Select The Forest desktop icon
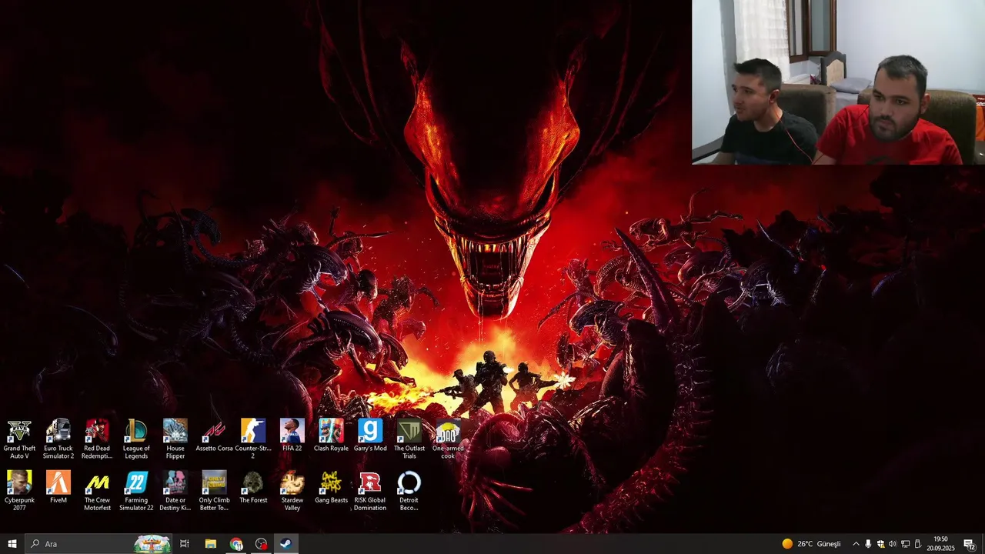This screenshot has width=985, height=554. [x=253, y=488]
